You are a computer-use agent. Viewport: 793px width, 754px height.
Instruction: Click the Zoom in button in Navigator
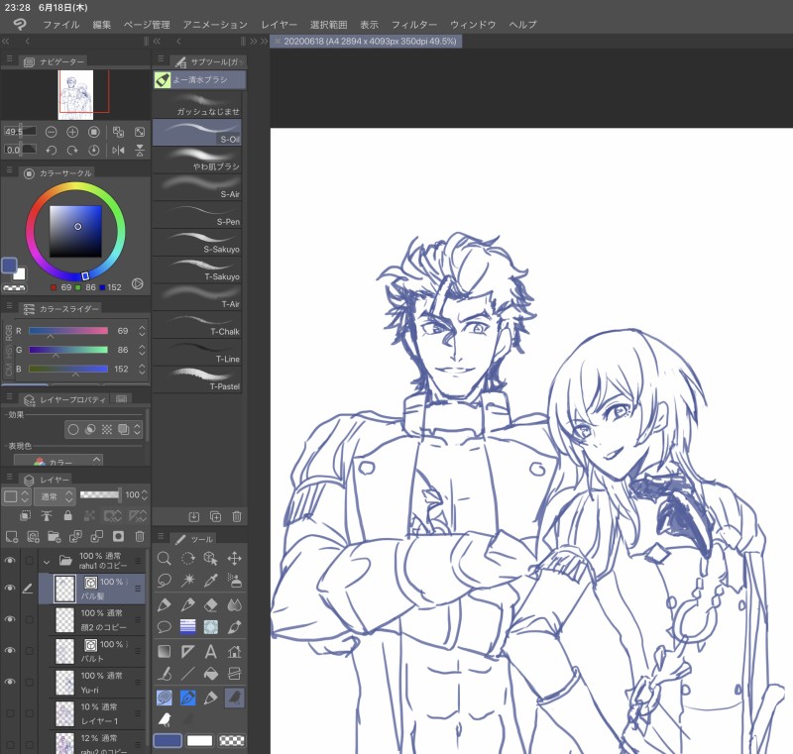tap(72, 132)
